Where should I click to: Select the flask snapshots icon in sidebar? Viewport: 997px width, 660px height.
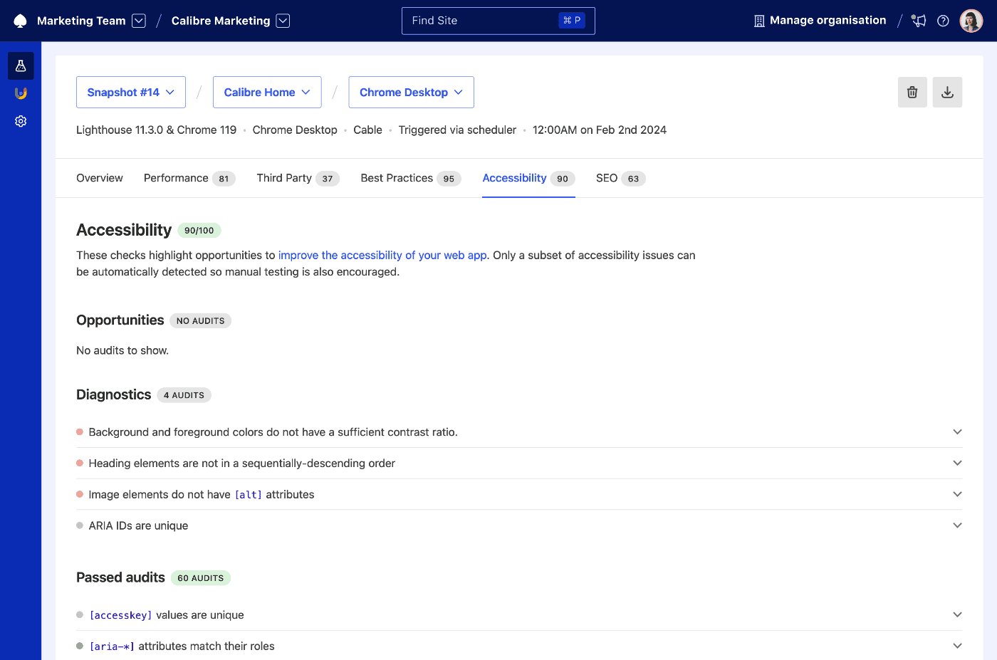click(20, 66)
